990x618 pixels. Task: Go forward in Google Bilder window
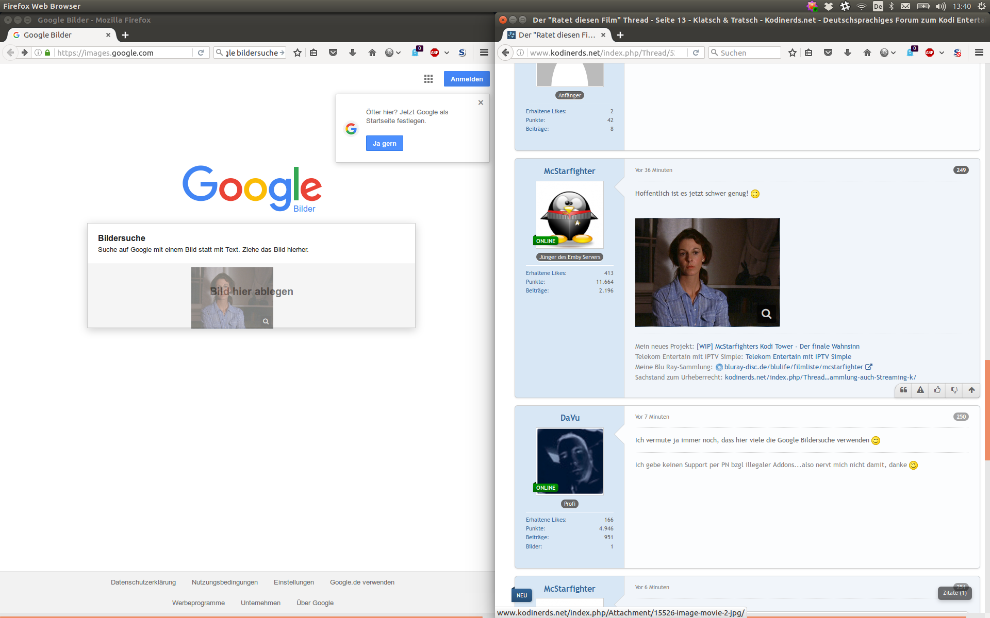pos(25,53)
